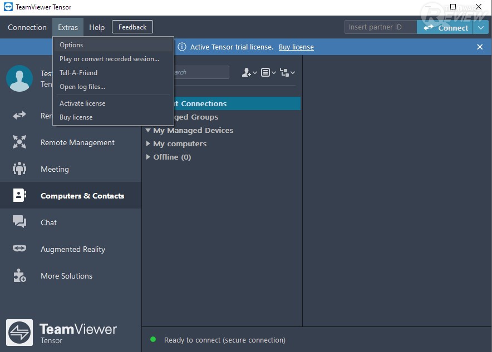Click the group devices icon

[x=284, y=73]
